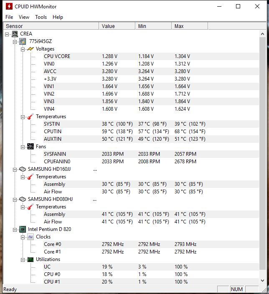Collapse the motherboard Temperatures group

[x=23, y=117]
